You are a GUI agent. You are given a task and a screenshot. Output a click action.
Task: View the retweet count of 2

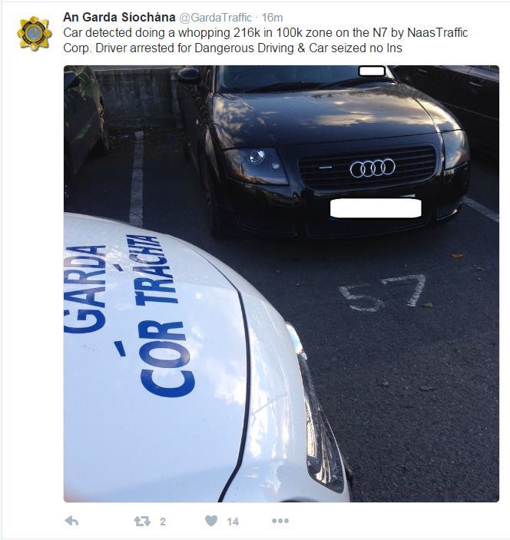[x=163, y=522]
